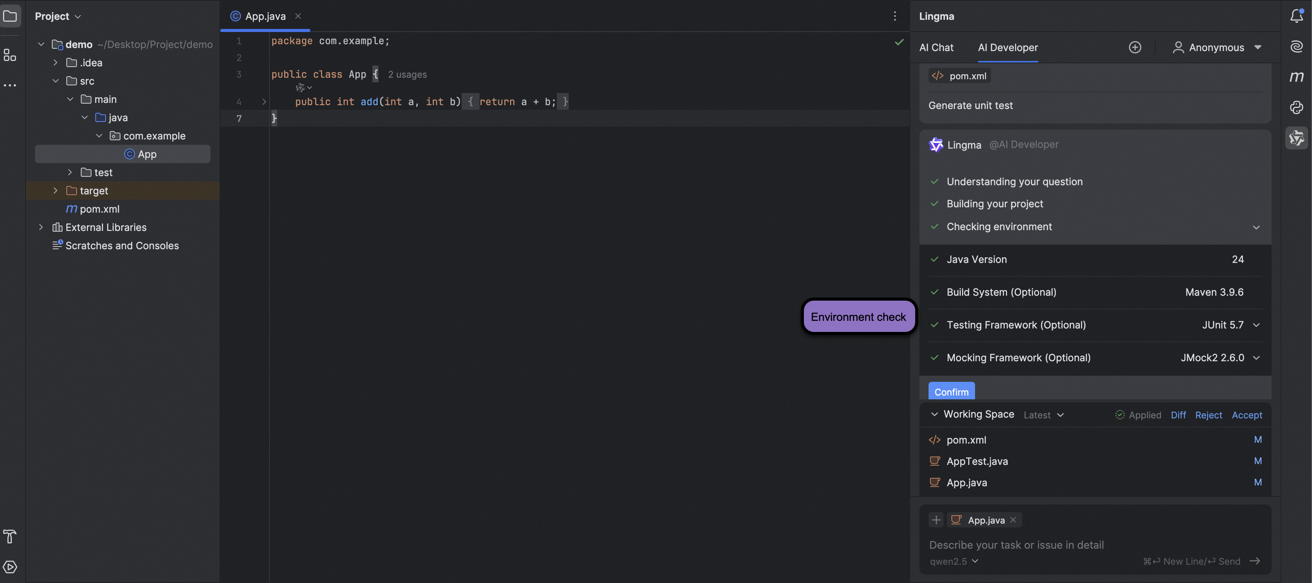1312x583 pixels.
Task: Open the Project tool window folder icon
Action: [x=10, y=16]
